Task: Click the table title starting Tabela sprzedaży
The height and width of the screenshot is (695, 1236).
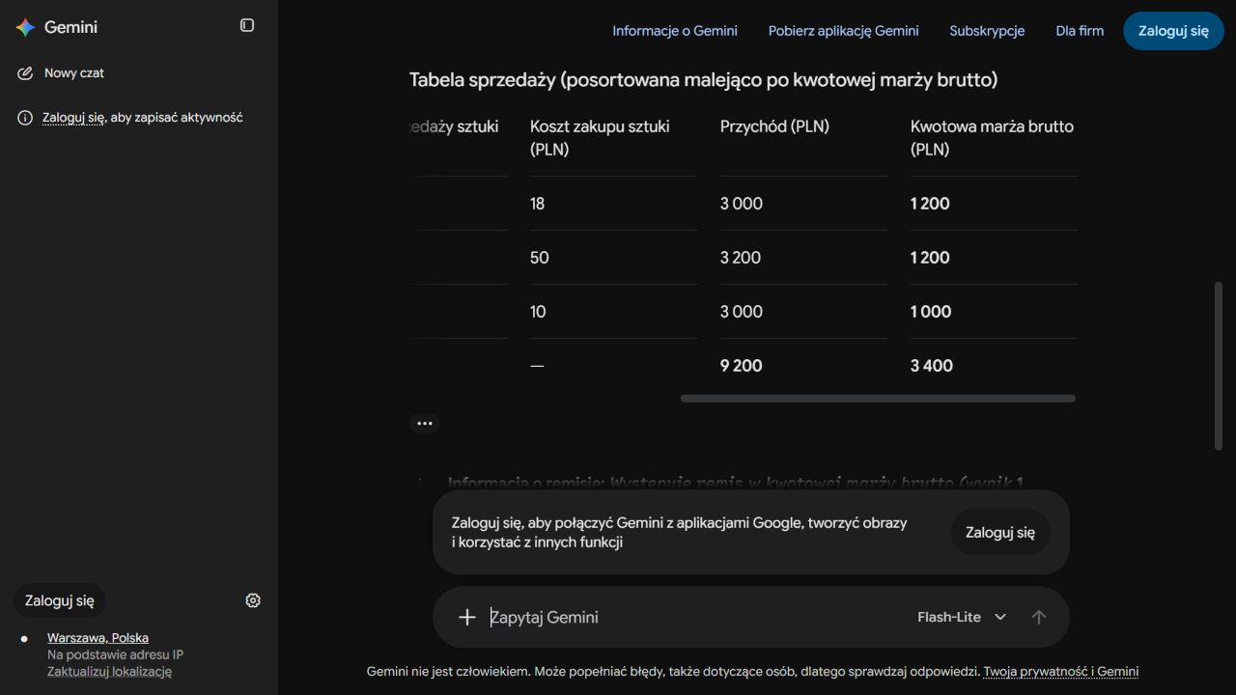Action: 703,80
